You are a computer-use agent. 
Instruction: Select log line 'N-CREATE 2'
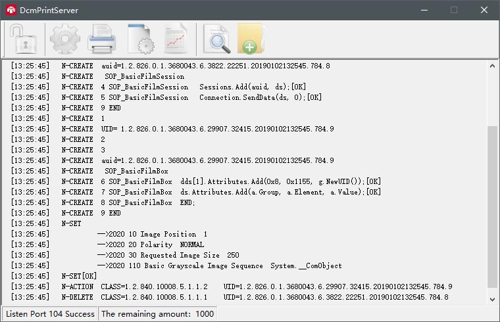click(58, 139)
